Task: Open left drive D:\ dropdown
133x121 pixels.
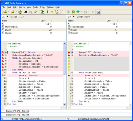Action: 8,17
